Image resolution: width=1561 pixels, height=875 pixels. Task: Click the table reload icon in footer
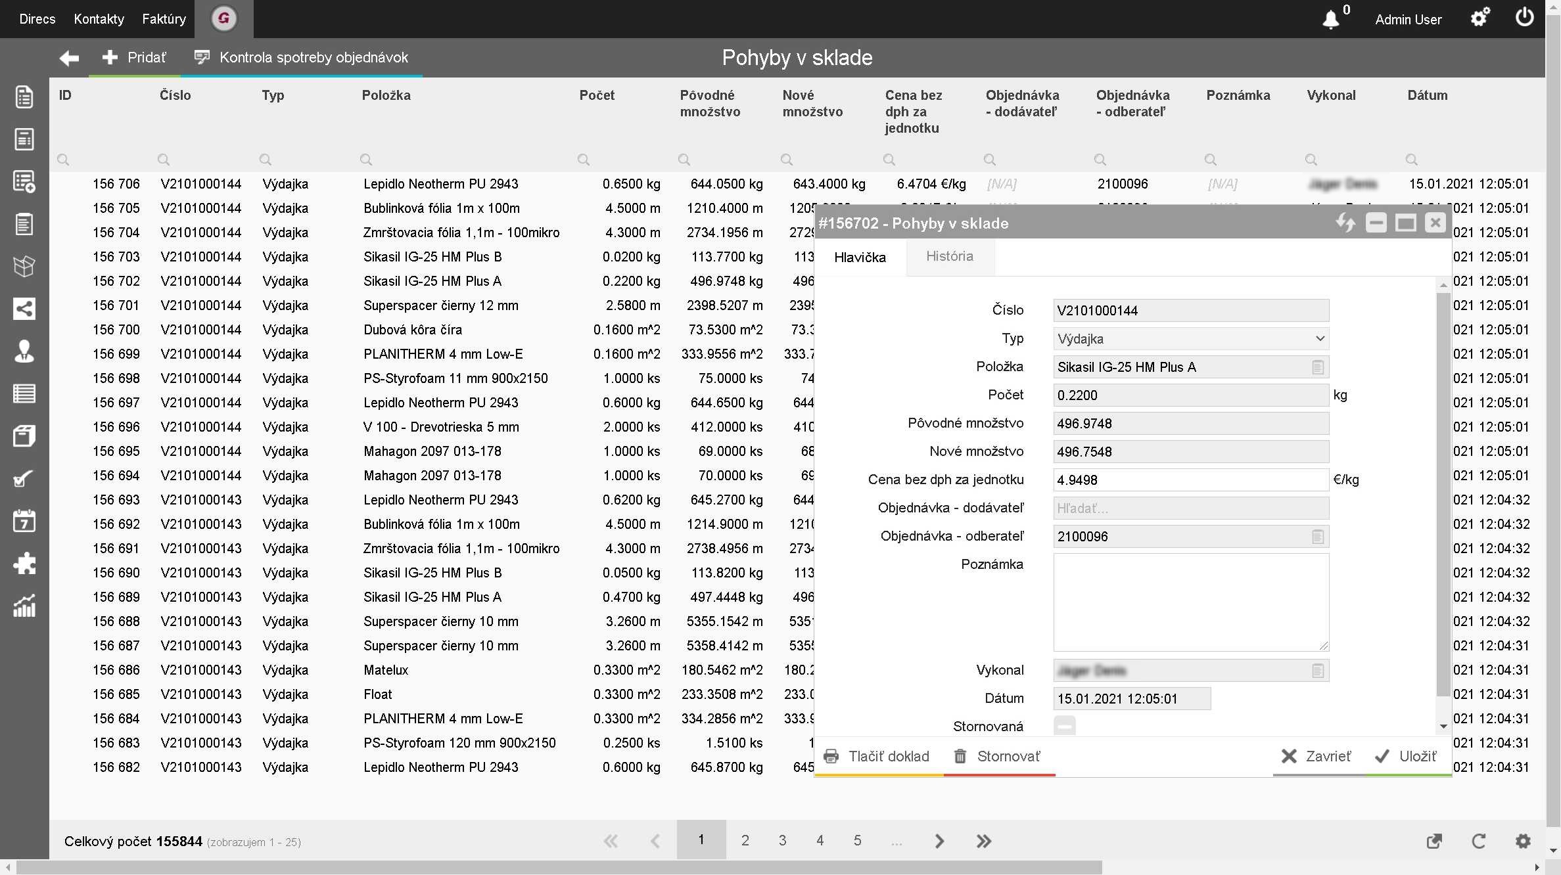point(1479,841)
